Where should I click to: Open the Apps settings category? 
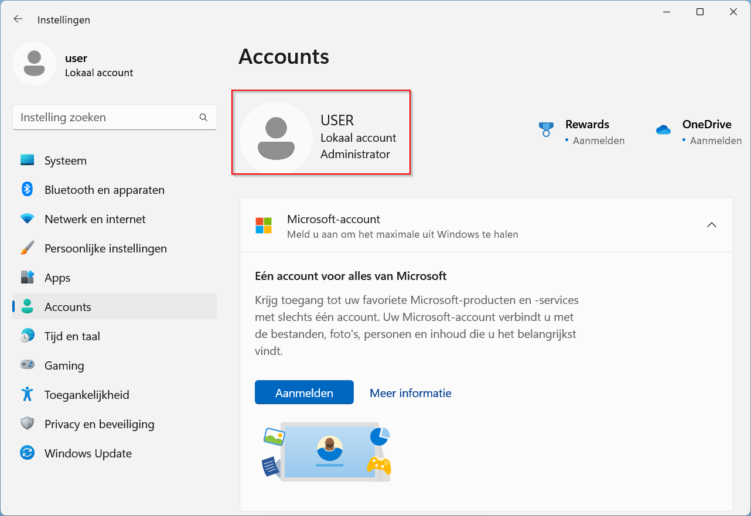(57, 278)
